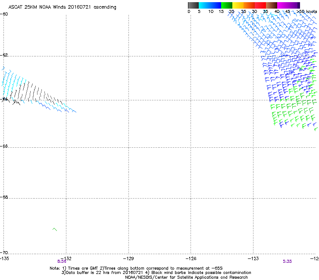Click the '5' label under the color bar

(x=199, y=12)
